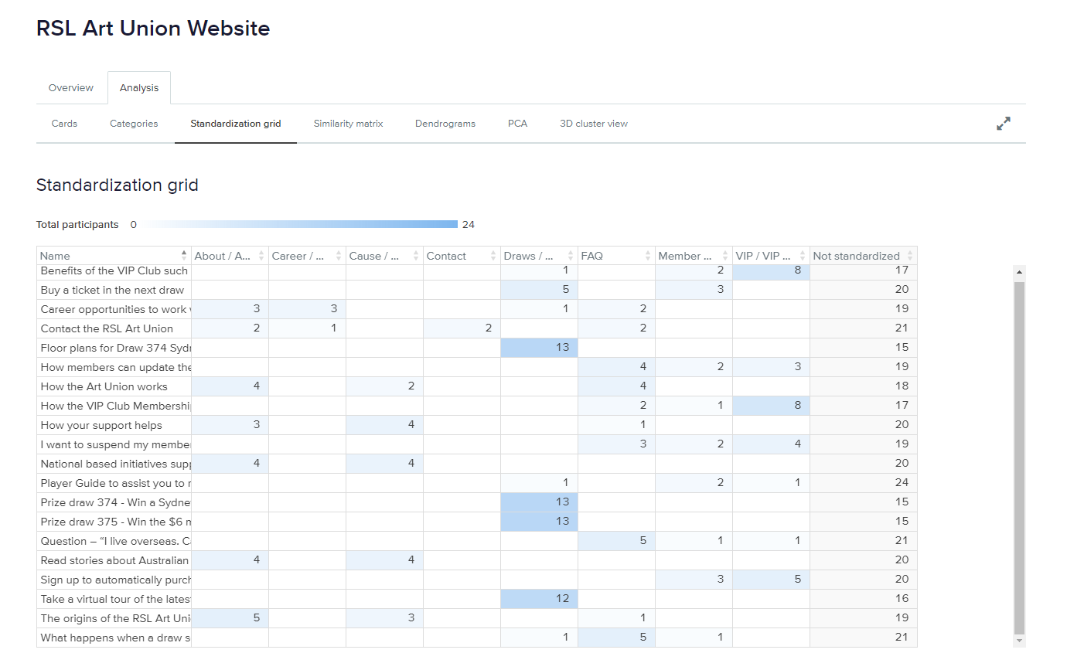Click the scrollbar down arrow

(x=1019, y=641)
